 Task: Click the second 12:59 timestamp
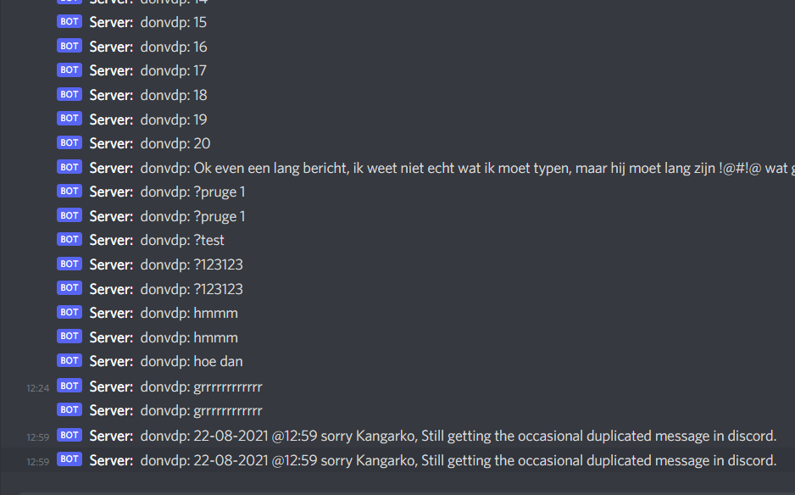(x=36, y=460)
